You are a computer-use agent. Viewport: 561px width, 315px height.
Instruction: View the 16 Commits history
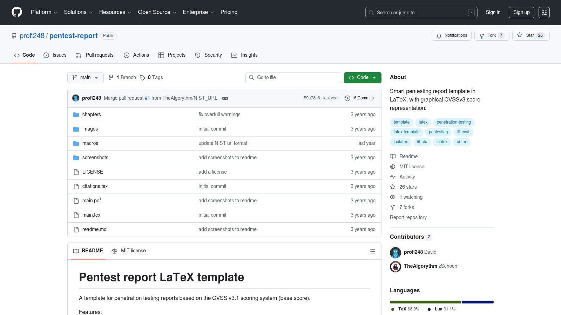[359, 98]
